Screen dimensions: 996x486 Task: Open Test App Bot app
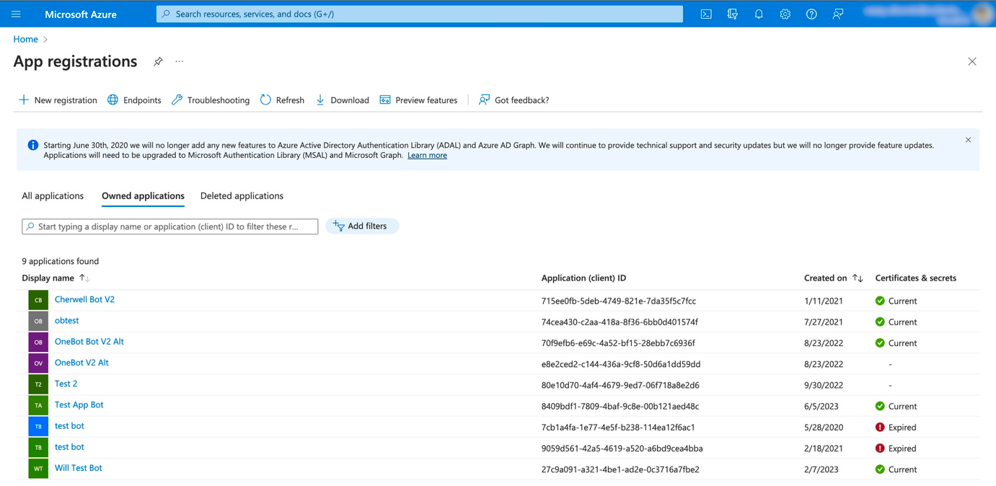[x=79, y=405]
